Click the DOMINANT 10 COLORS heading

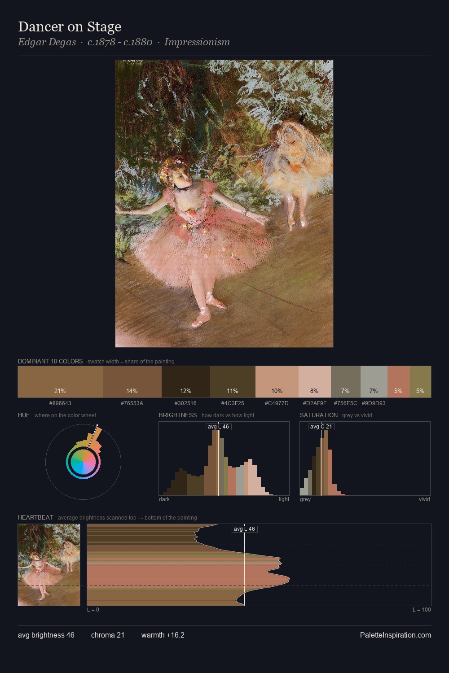[50, 361]
